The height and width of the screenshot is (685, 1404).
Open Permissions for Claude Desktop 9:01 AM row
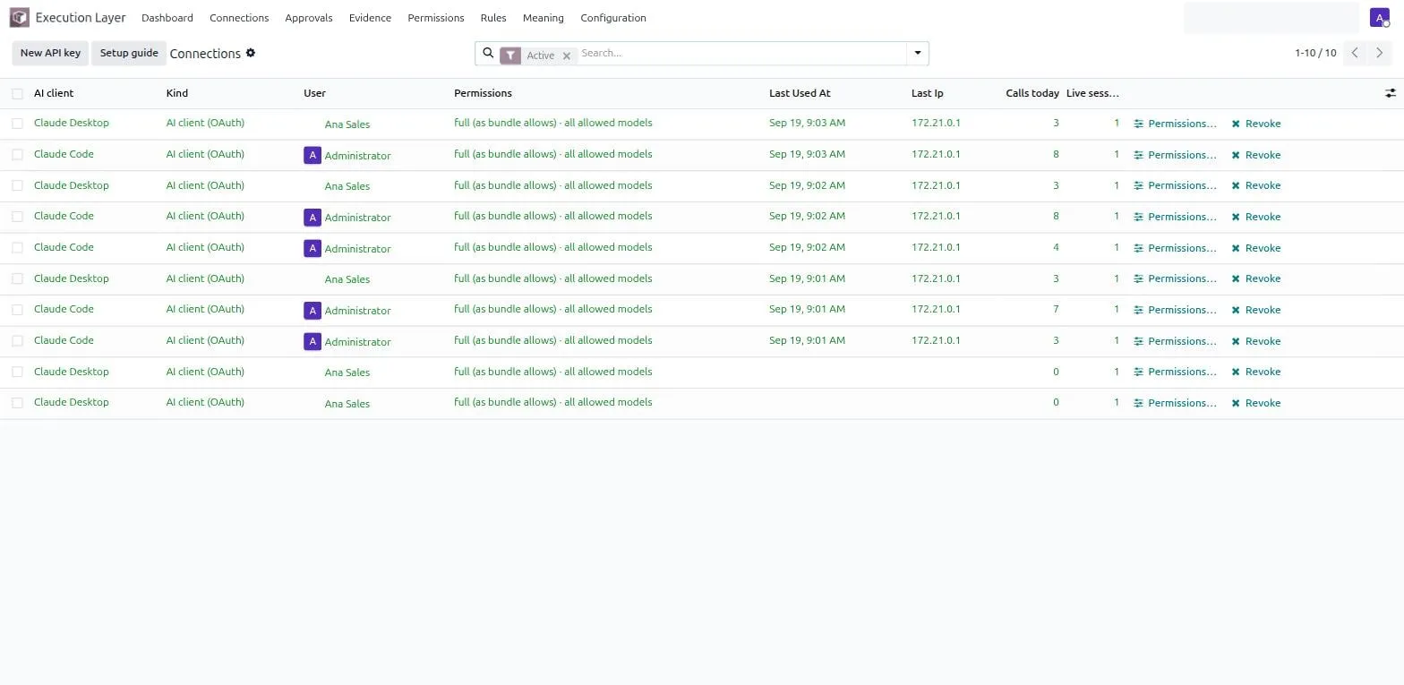(x=1175, y=278)
